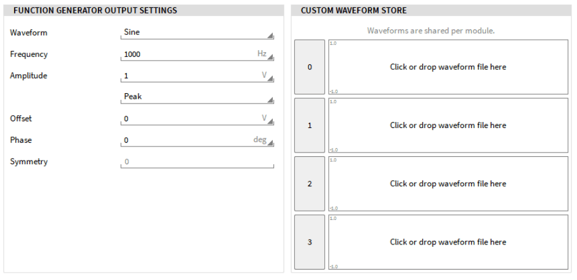Viewport: 577px width, 280px height.
Task: Open the phase deg unit dropdown
Action: [263, 140]
